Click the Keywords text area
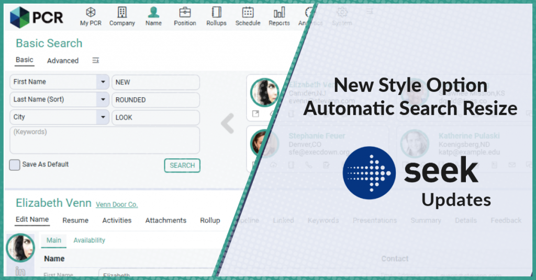536x280 pixels. pos(105,140)
